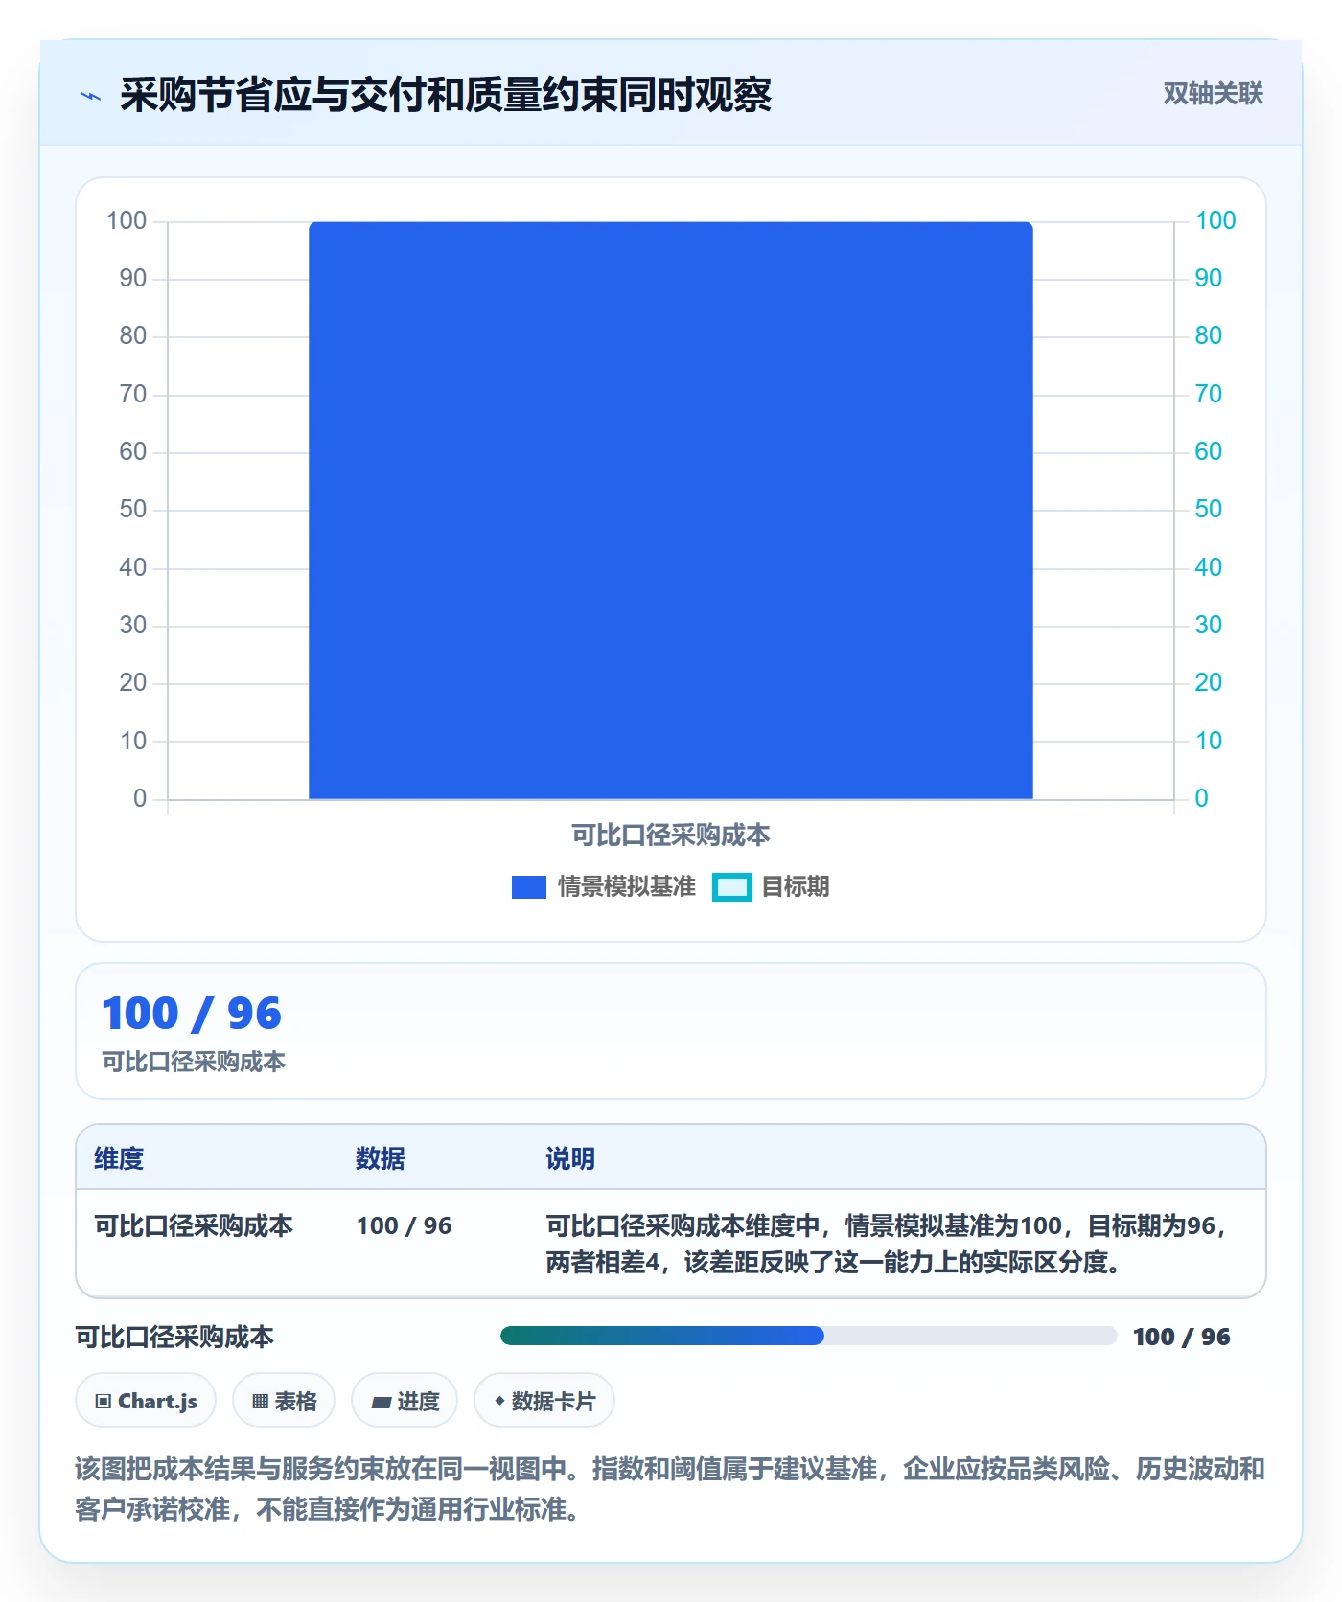Select the 进度 chip
The width and height of the screenshot is (1342, 1602).
pos(405,1401)
